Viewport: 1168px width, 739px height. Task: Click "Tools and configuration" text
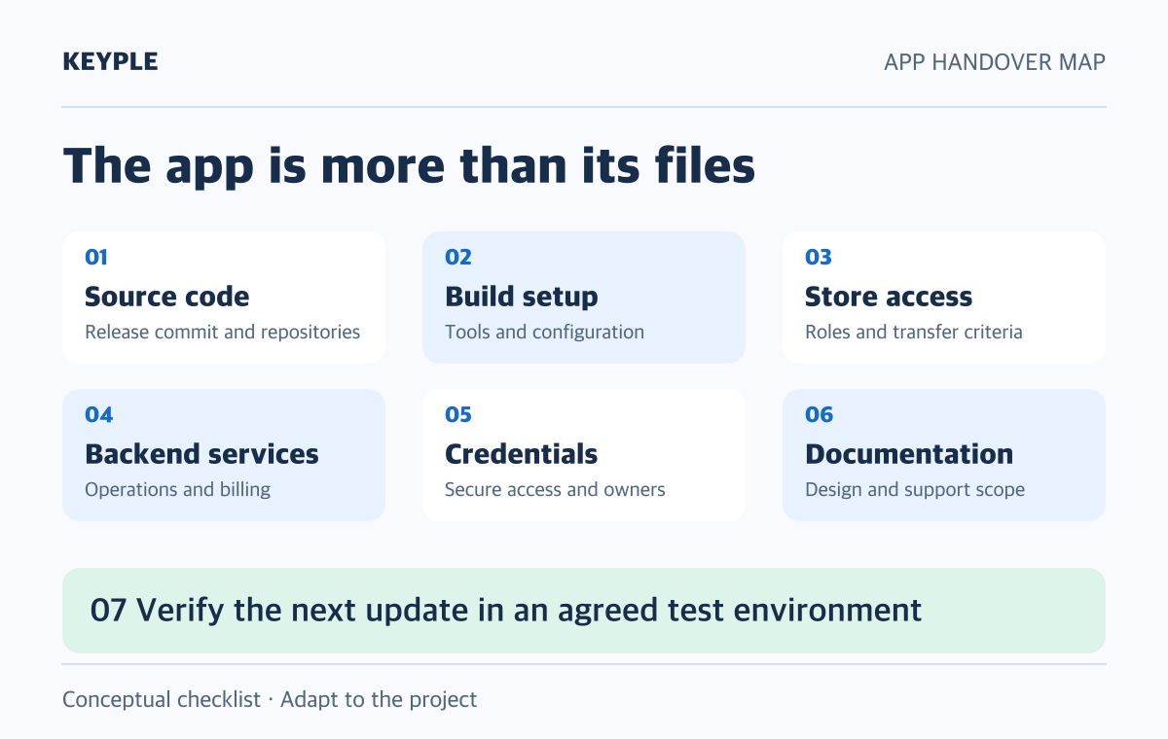544,332
